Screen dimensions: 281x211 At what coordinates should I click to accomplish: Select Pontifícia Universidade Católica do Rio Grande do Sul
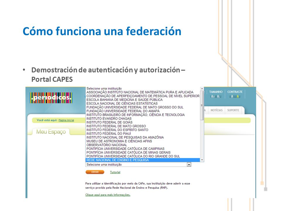(143, 156)
